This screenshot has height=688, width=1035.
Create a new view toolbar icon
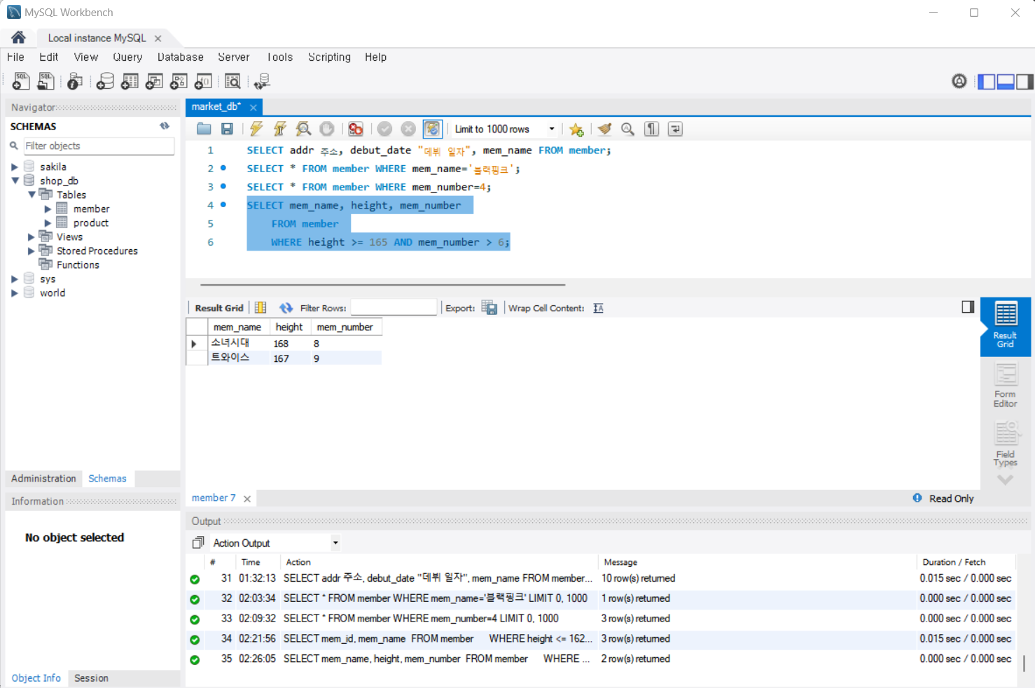154,82
